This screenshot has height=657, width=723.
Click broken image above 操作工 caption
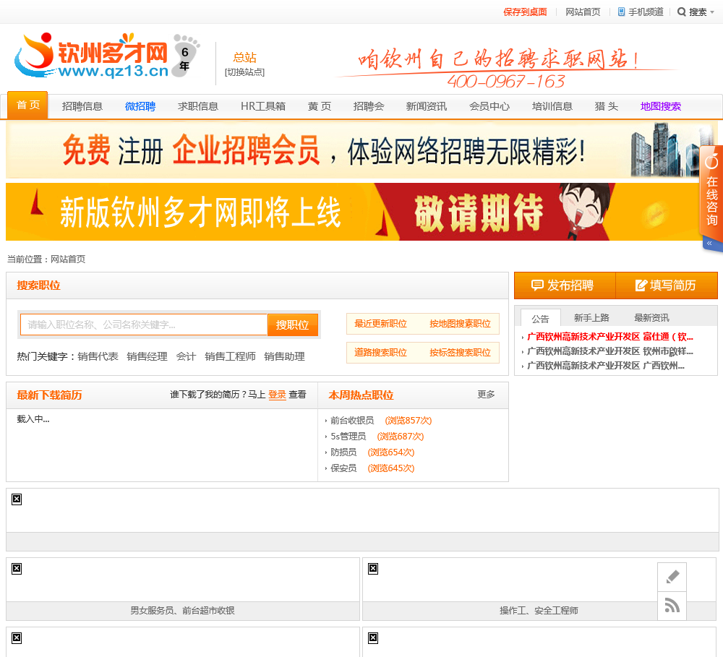point(373,569)
